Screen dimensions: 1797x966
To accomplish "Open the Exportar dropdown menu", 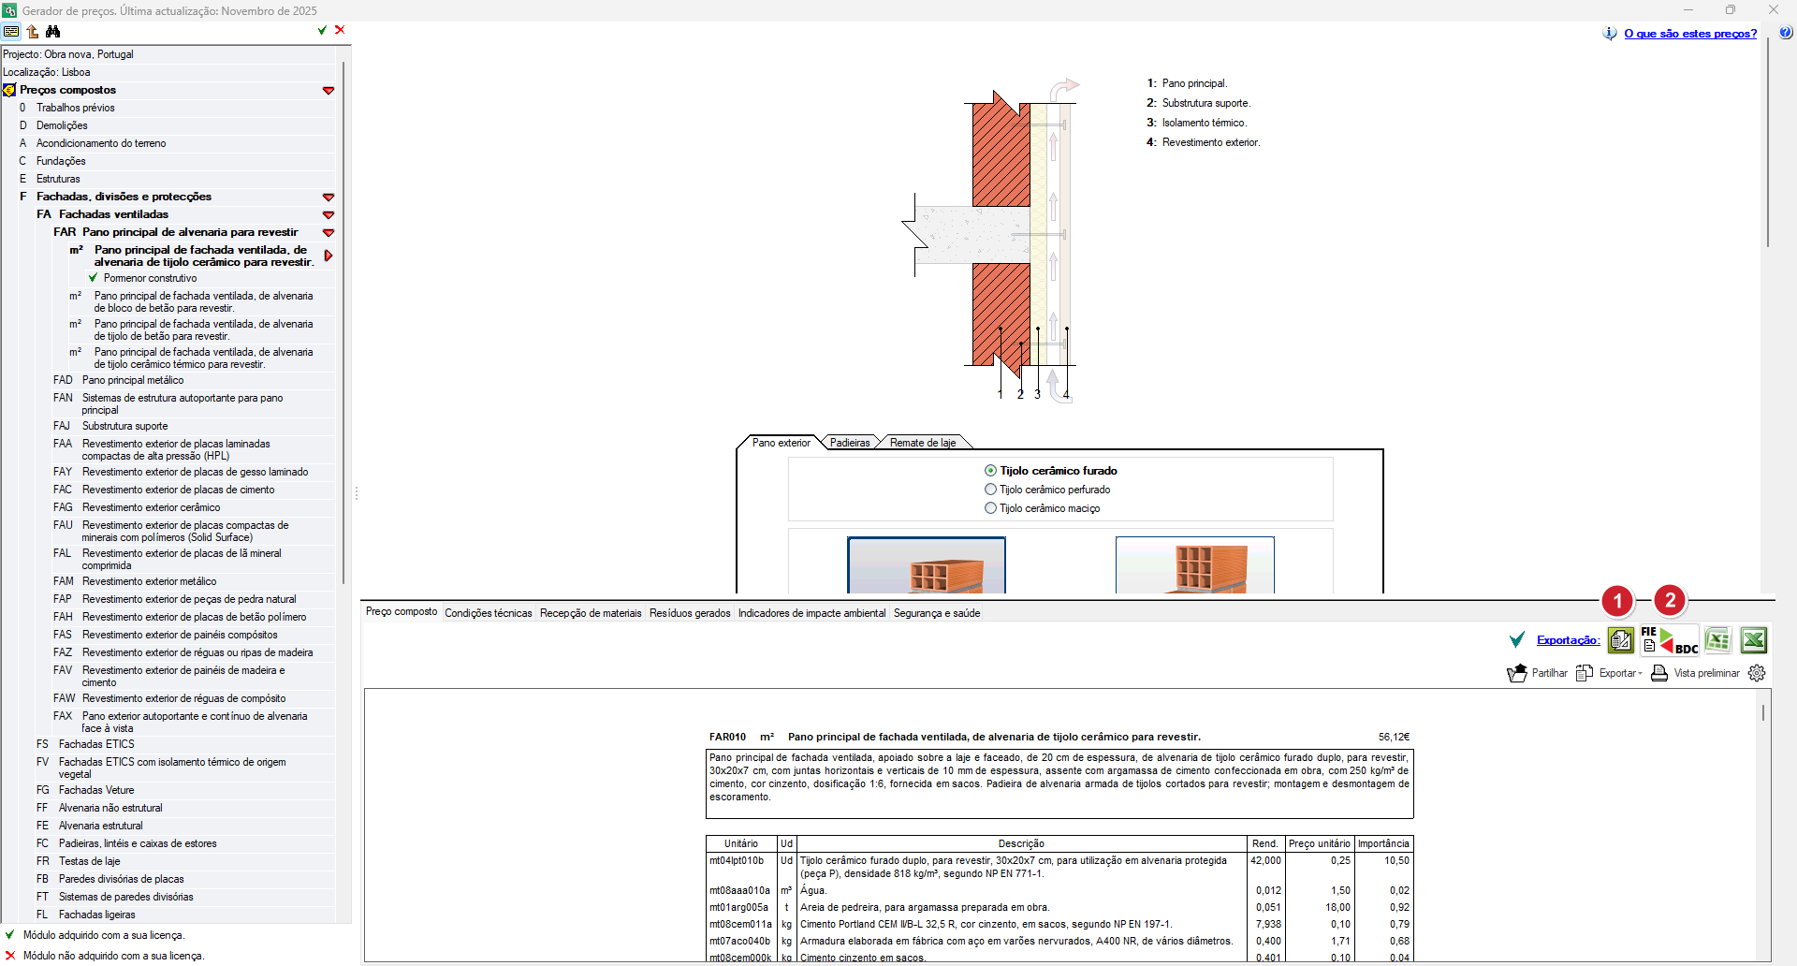I will [1619, 673].
